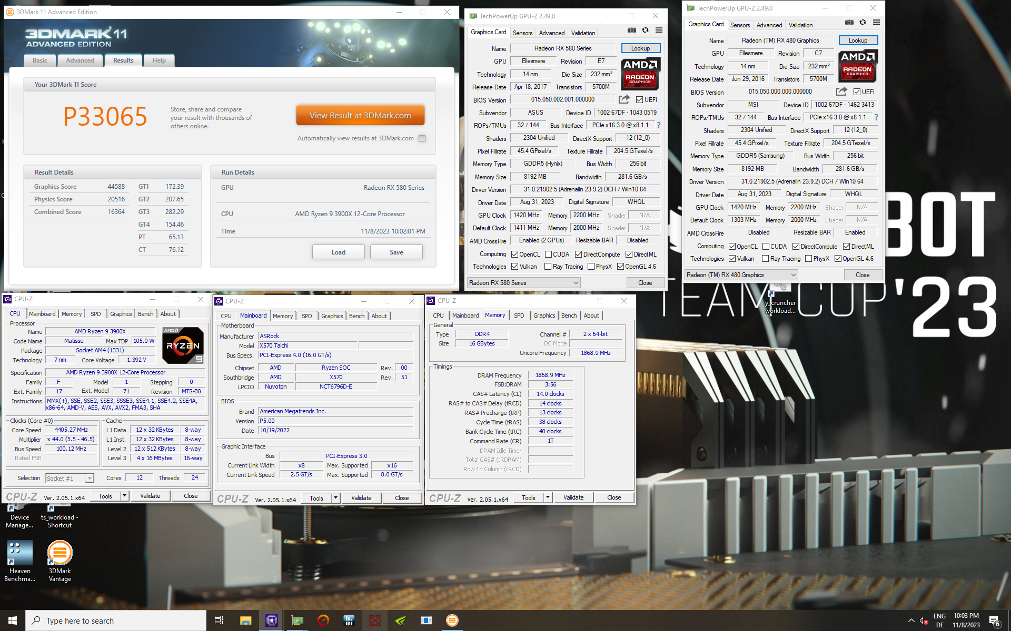Expand Tools arrow in CPU-Z Memory window
The width and height of the screenshot is (1011, 631).
click(548, 497)
